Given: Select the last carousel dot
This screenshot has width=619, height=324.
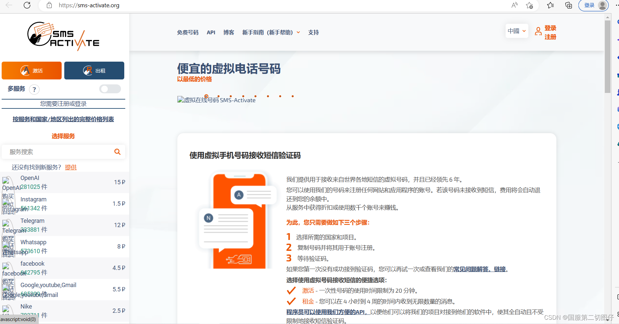Looking at the screenshot, I should 293,96.
